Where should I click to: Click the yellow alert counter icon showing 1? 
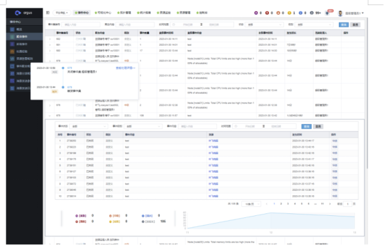coord(289,13)
